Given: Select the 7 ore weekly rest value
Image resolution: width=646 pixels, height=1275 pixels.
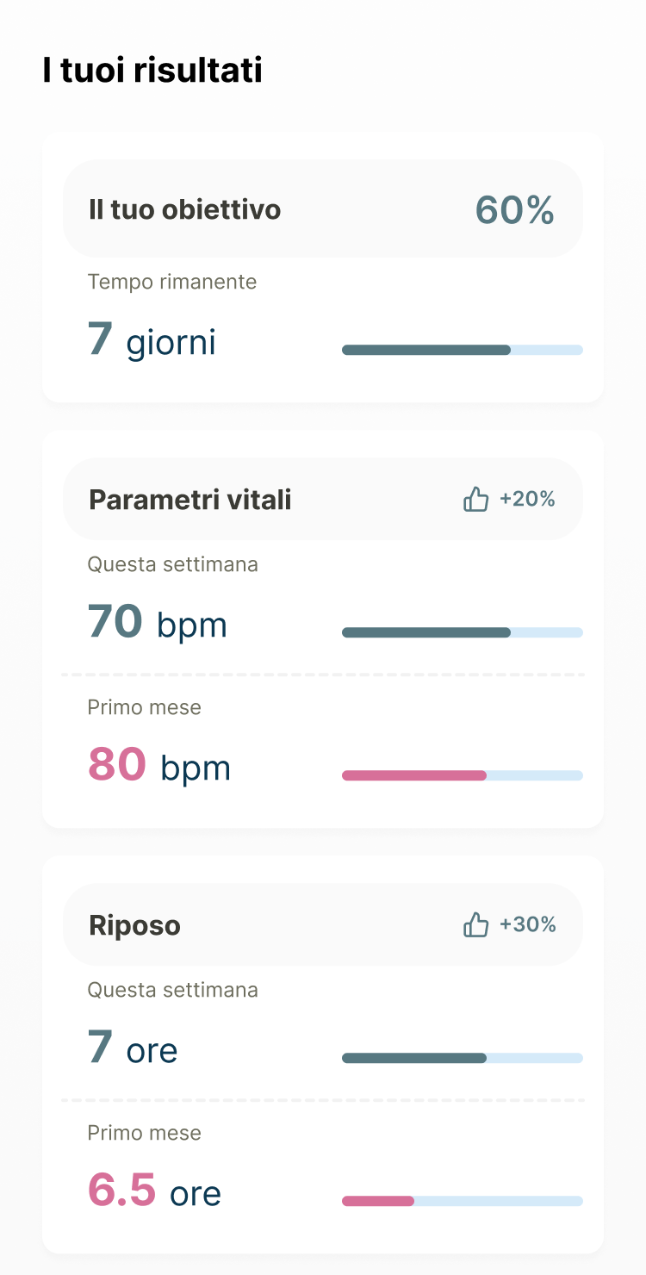Looking at the screenshot, I should (133, 1048).
